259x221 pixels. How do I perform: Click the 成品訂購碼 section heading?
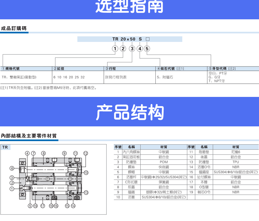point(14,28)
